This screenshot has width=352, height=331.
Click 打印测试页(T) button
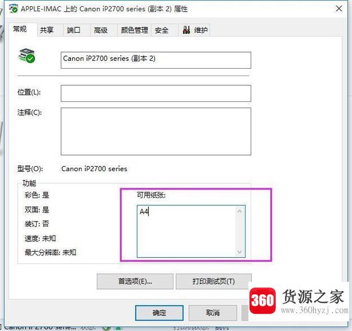coord(213,281)
